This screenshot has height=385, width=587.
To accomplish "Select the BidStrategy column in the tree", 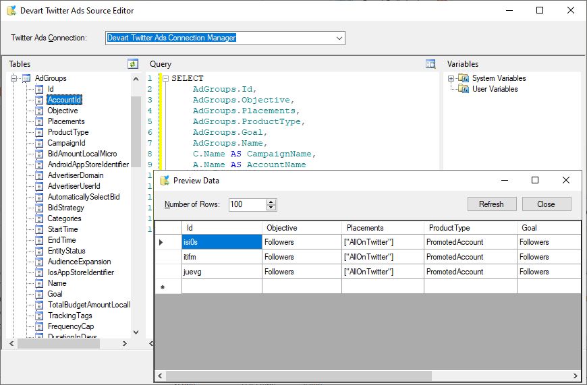I will click(x=65, y=208).
